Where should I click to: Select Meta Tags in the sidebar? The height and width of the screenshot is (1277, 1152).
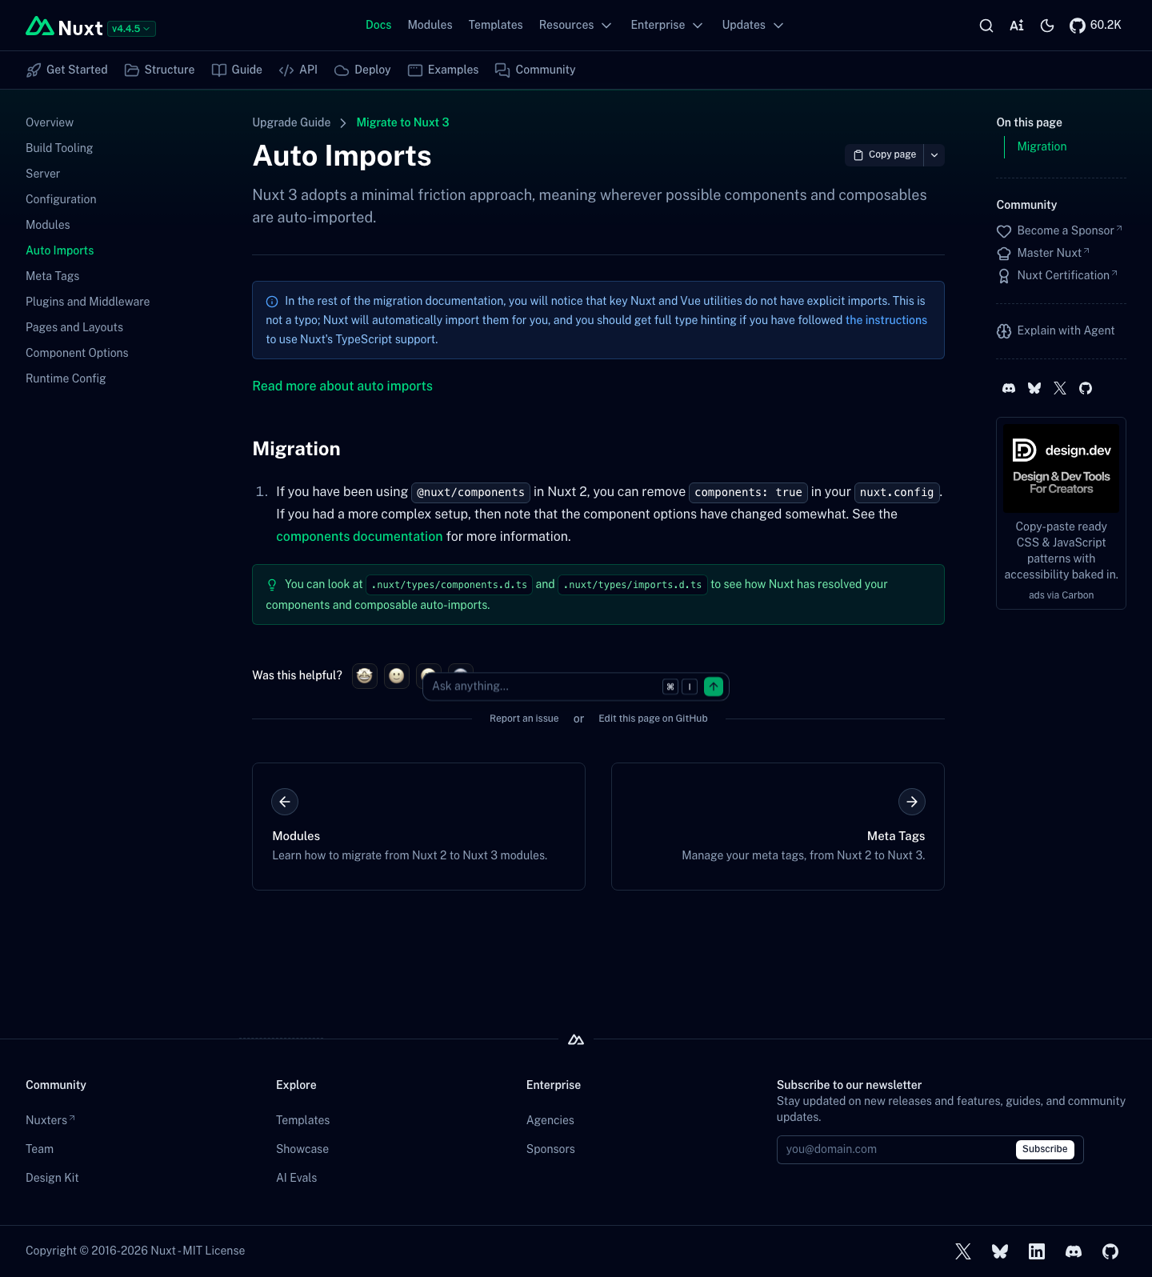coord(53,276)
